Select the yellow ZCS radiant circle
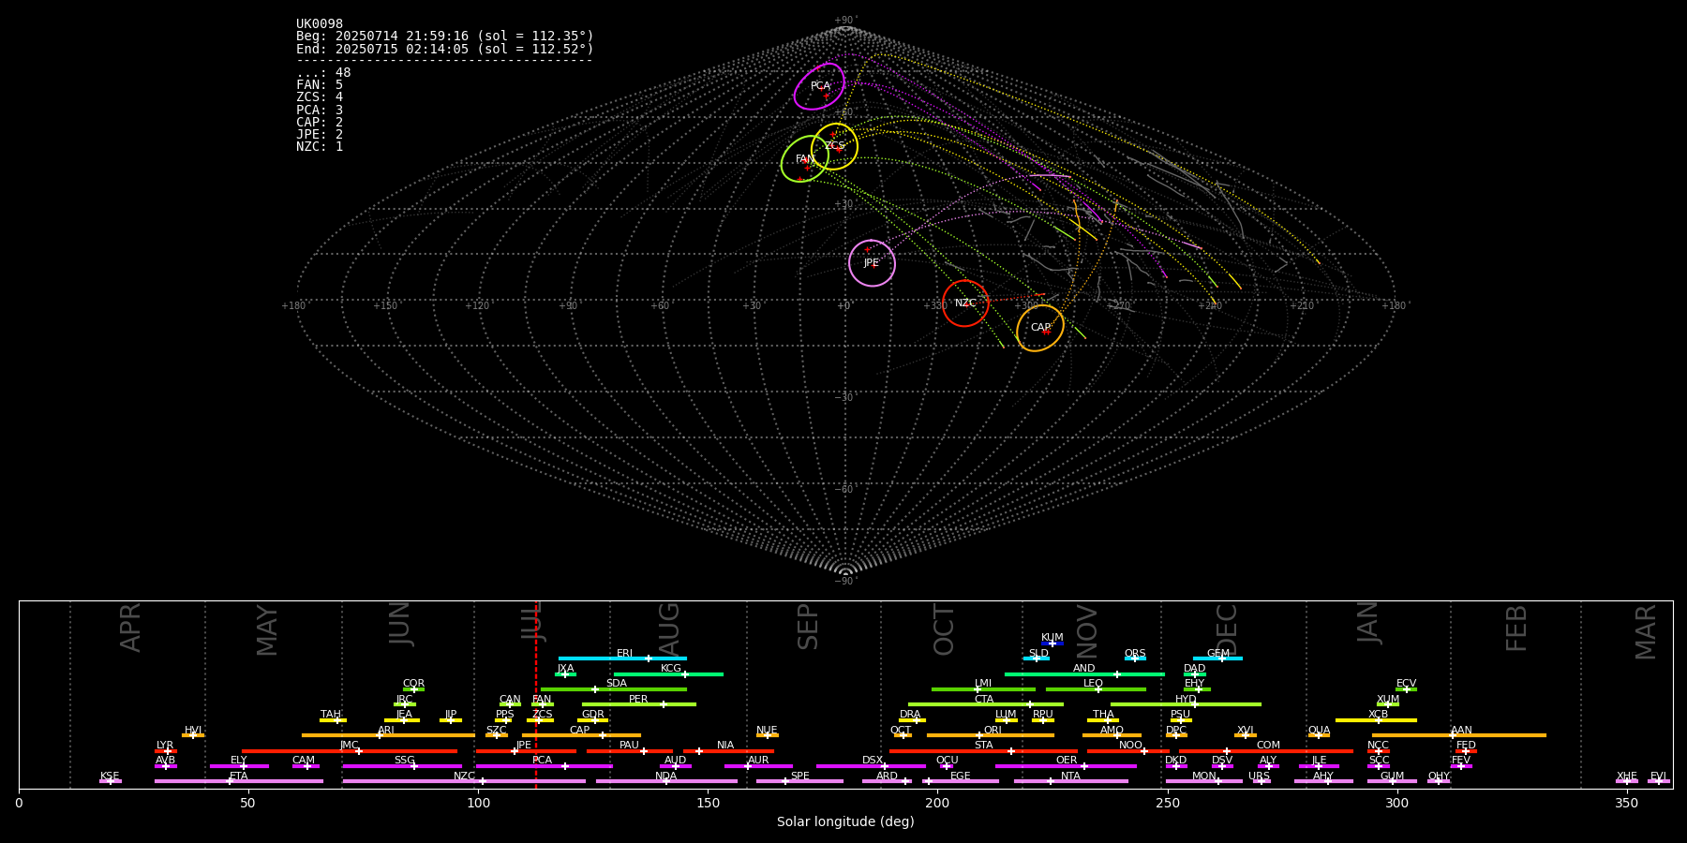1687x843 pixels. pyautogui.click(x=834, y=146)
